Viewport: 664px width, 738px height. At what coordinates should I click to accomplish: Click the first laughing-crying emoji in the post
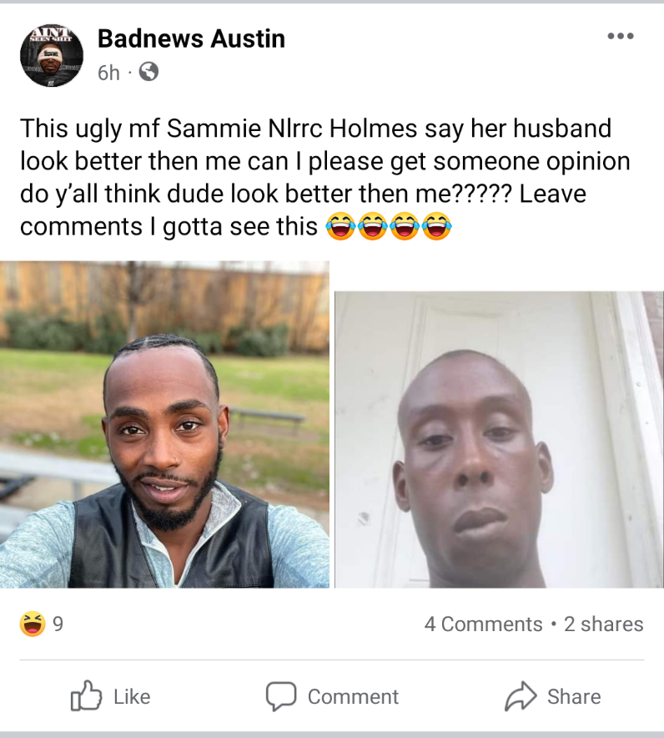click(340, 226)
